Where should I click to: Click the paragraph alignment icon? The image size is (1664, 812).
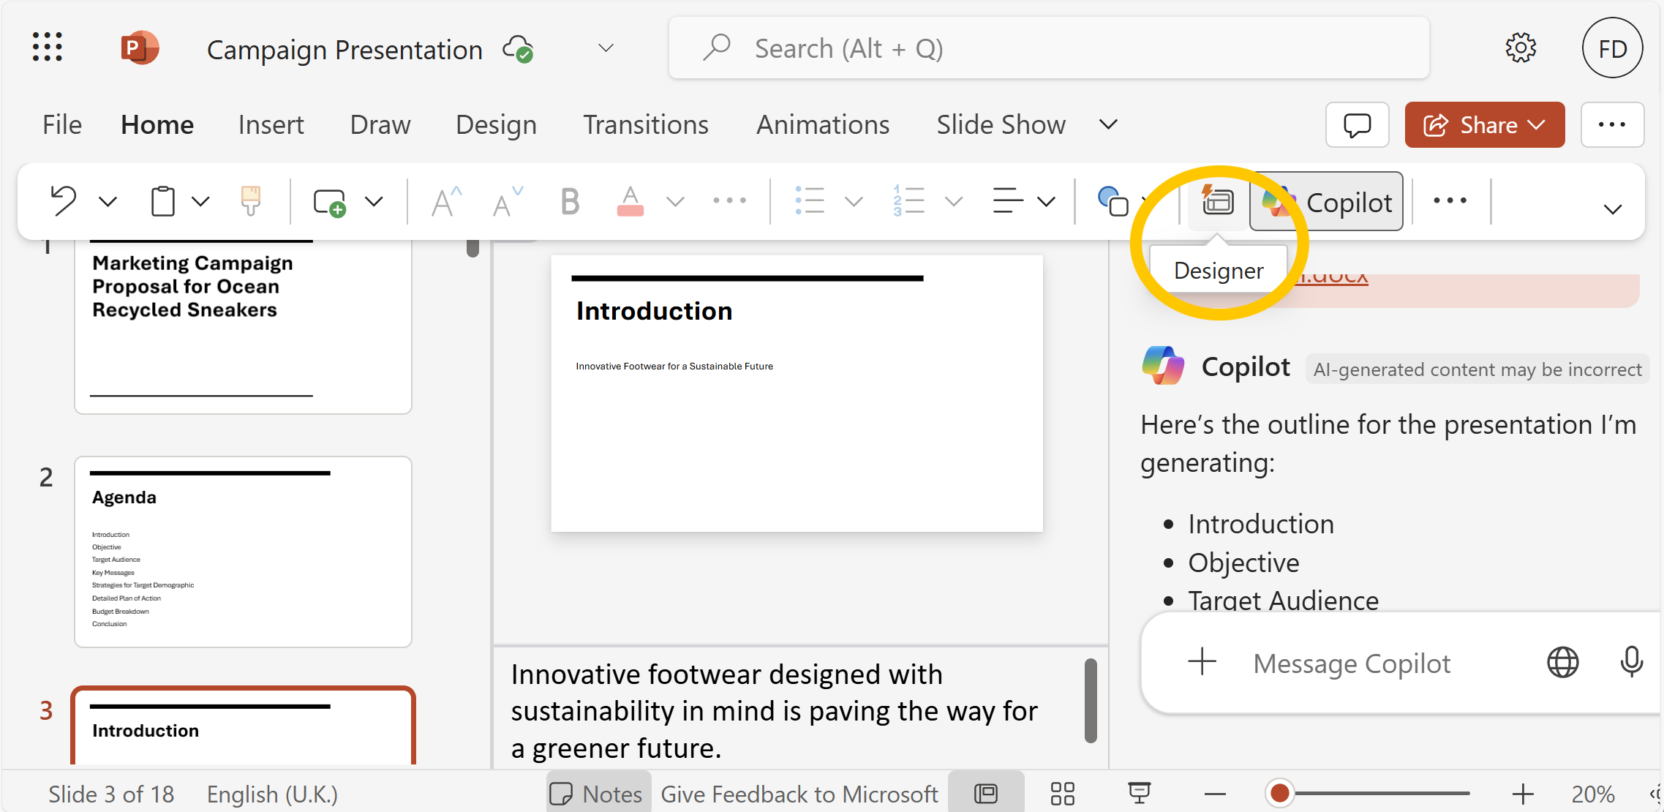click(1007, 200)
